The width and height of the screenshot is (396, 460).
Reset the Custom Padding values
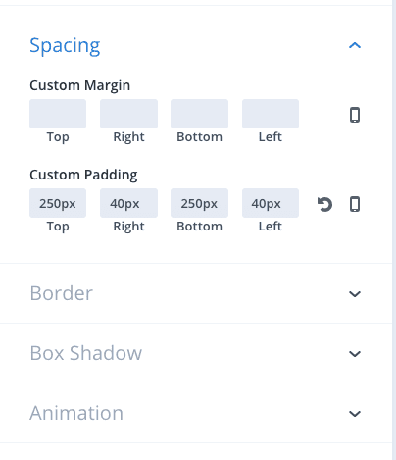tap(324, 205)
